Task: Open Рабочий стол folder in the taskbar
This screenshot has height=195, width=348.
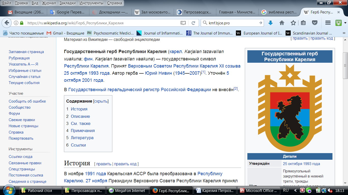Action: point(41,190)
